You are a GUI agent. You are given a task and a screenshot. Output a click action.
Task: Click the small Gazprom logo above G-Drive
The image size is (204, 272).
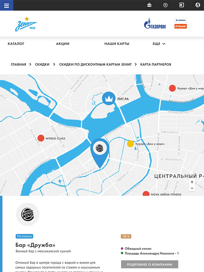(181, 20)
